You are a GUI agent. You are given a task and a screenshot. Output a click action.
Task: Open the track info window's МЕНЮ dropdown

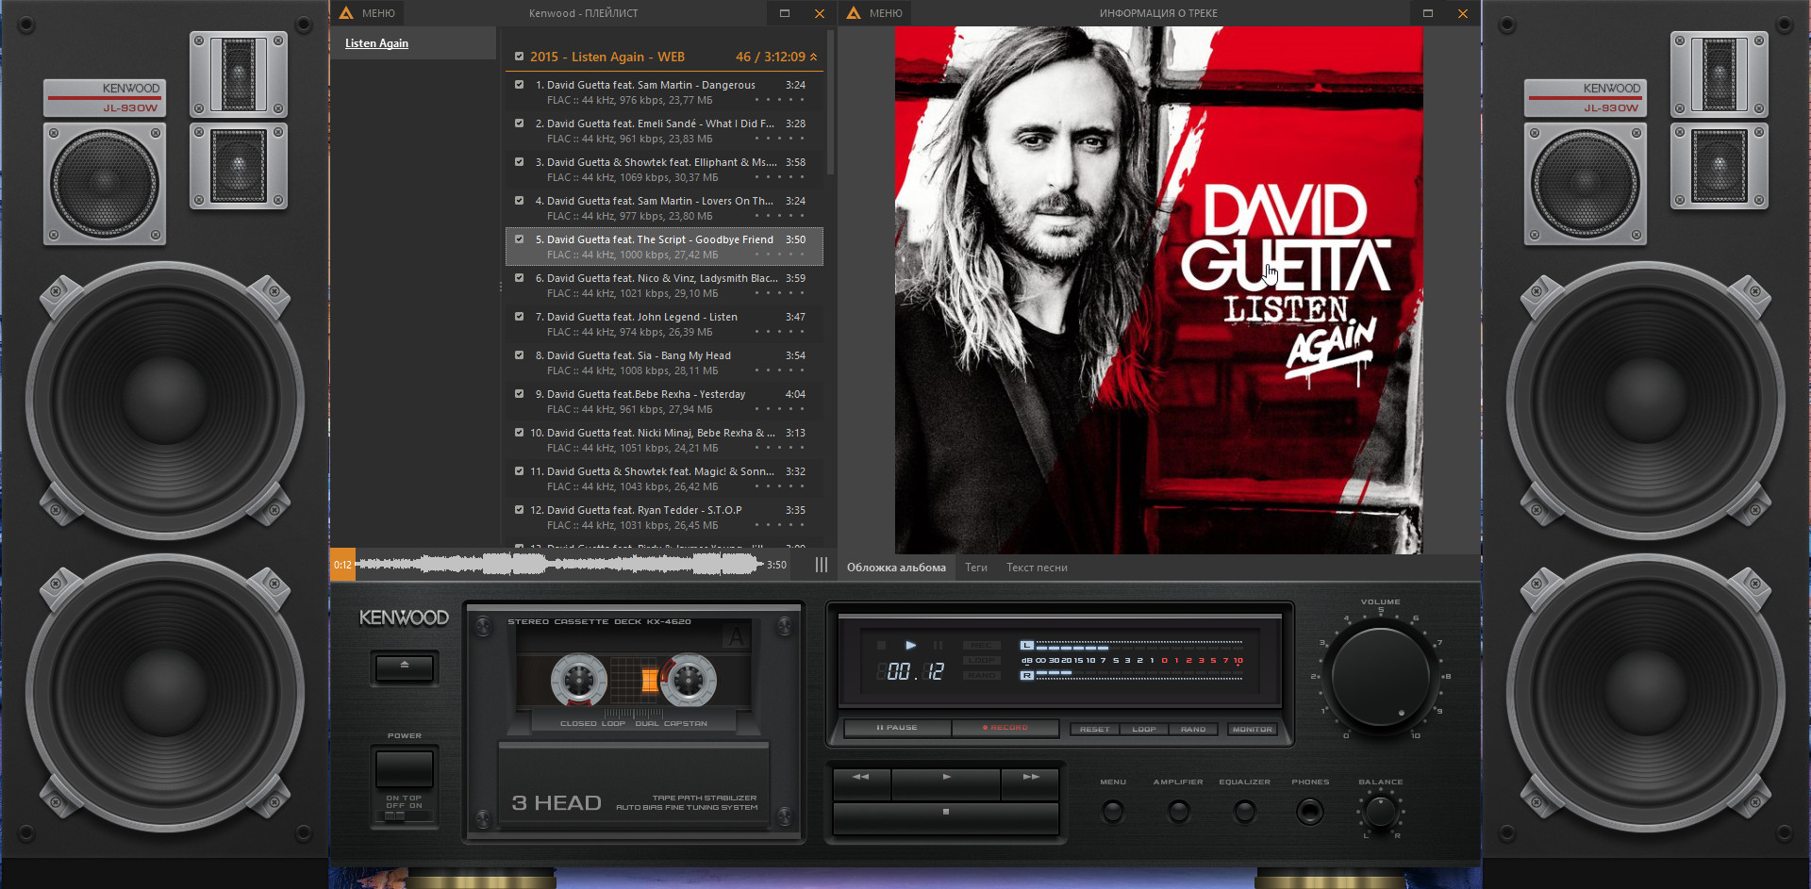tap(875, 13)
